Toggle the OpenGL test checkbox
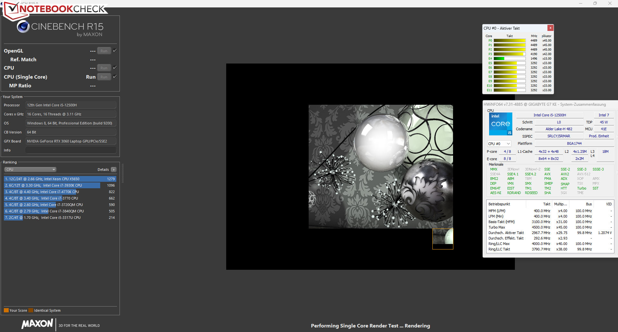Screen dimensions: 618x332 115,51
